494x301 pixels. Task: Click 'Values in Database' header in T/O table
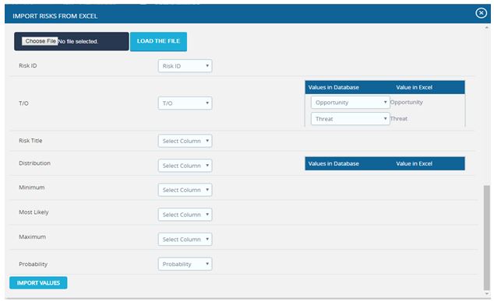(333, 87)
